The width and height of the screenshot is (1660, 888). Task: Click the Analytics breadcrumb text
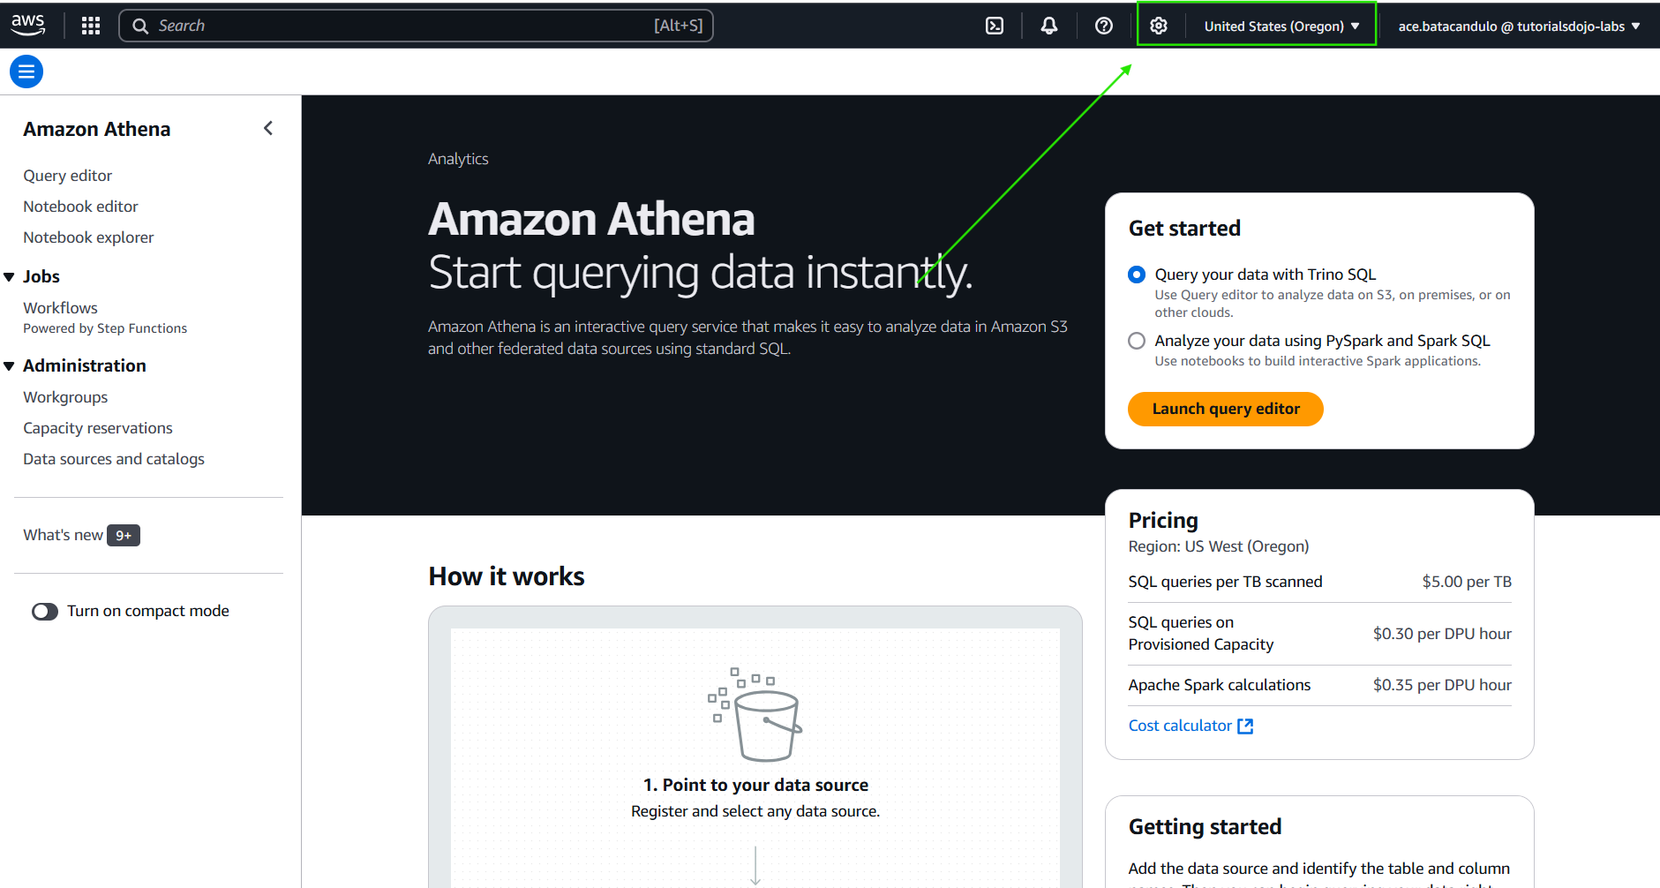click(x=458, y=159)
